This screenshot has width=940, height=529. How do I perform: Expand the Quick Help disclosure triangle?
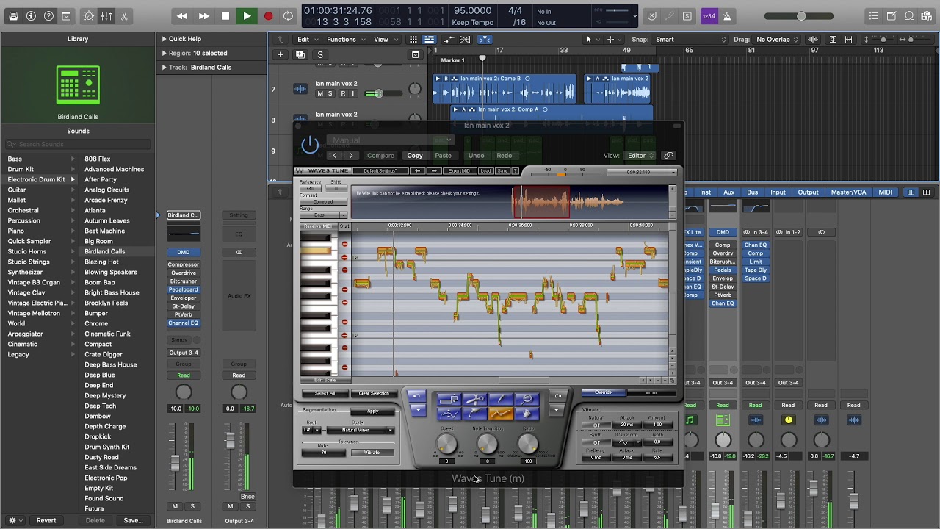(x=164, y=39)
